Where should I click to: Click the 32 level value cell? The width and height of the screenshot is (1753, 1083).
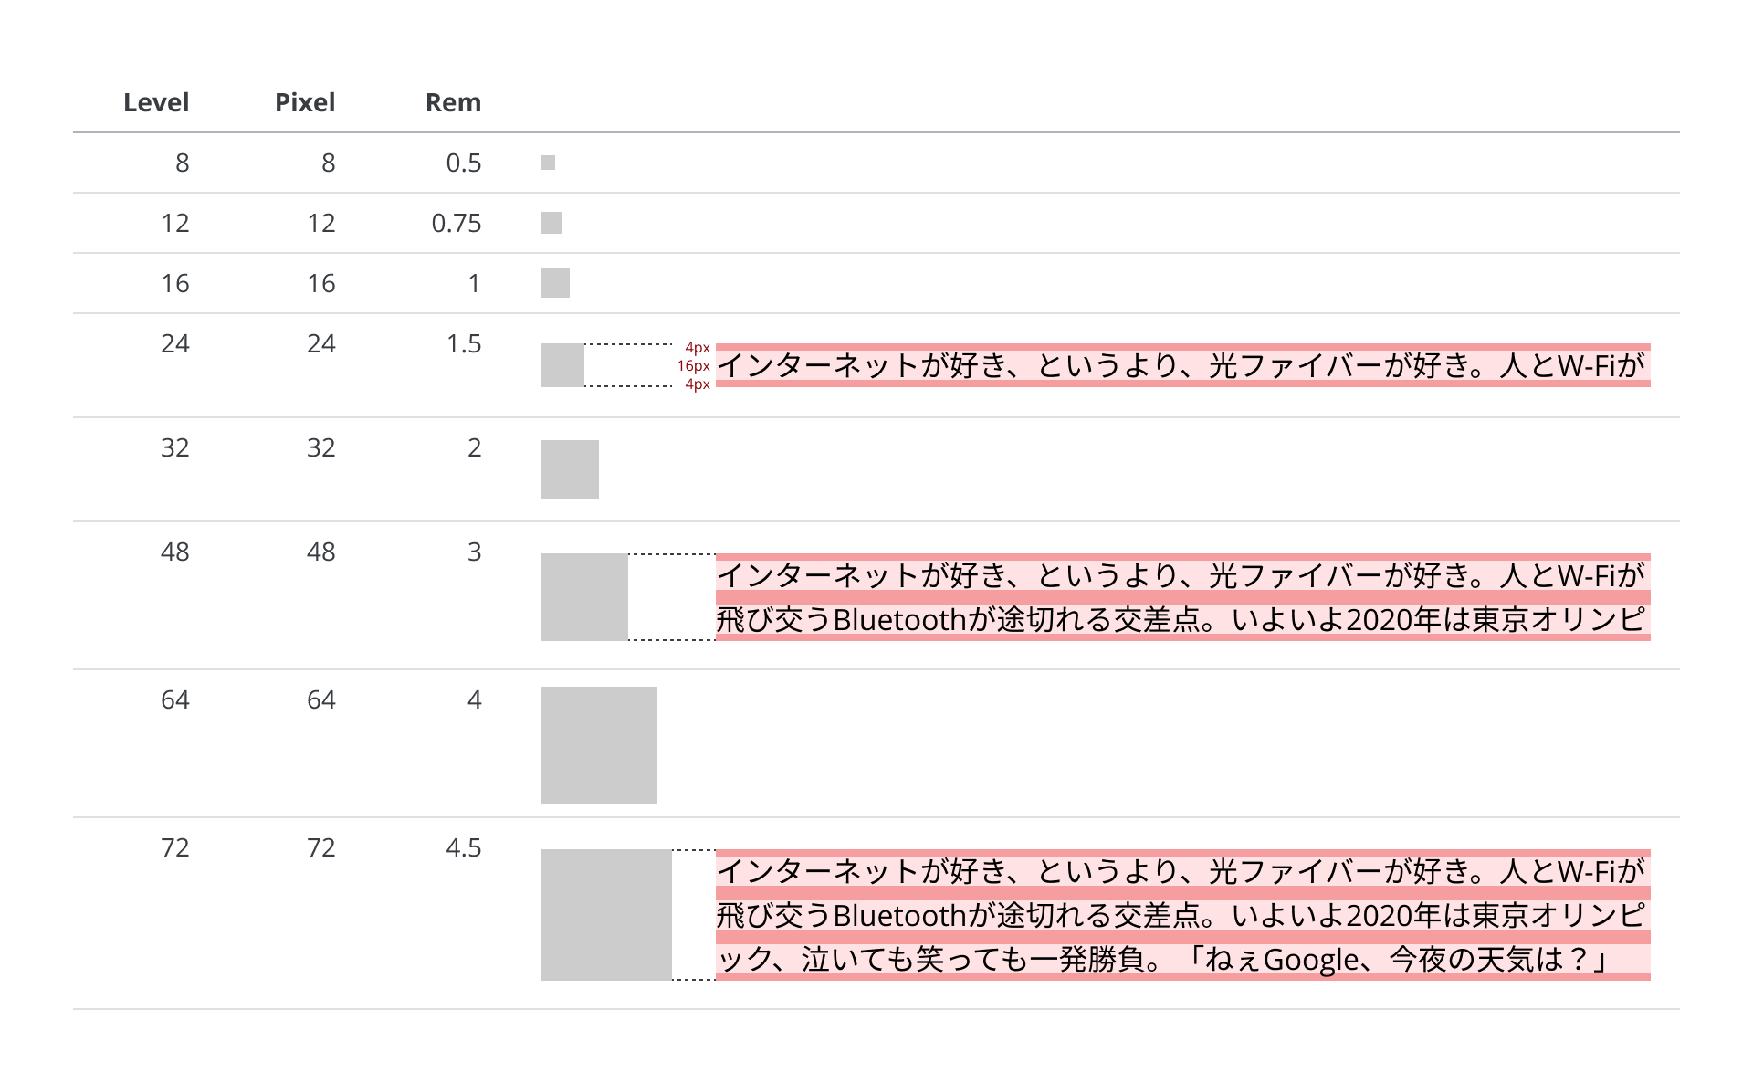click(175, 447)
